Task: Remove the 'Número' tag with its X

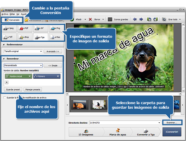Action: pos(58,76)
